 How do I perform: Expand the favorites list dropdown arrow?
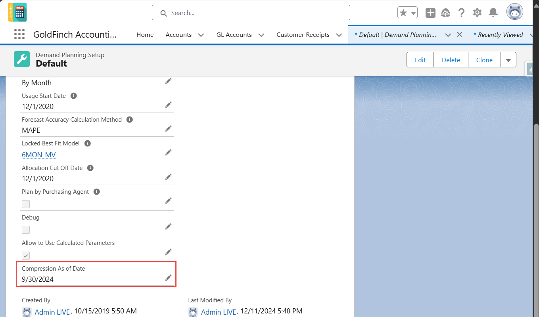tap(413, 13)
